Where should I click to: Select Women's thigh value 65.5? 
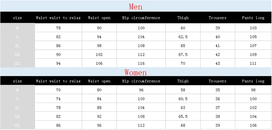pyautogui.click(x=183, y=116)
